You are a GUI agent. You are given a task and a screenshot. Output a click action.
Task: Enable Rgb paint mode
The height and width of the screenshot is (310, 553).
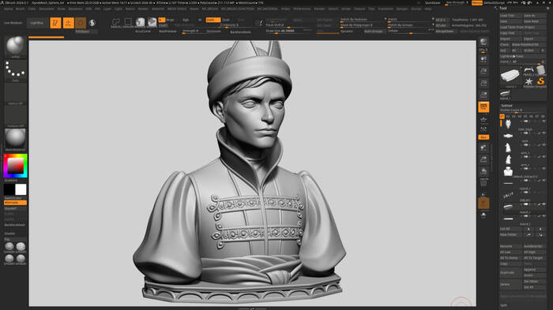186,20
